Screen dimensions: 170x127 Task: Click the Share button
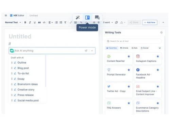pyautogui.click(x=134, y=22)
